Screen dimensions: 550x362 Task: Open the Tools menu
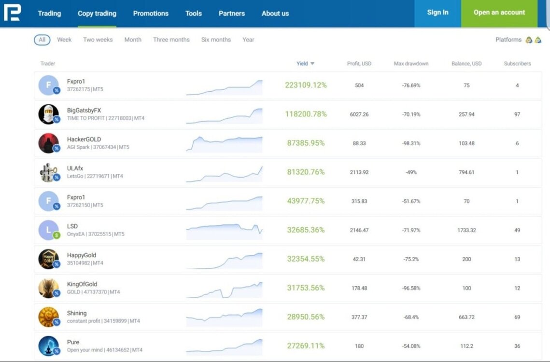[x=194, y=14]
